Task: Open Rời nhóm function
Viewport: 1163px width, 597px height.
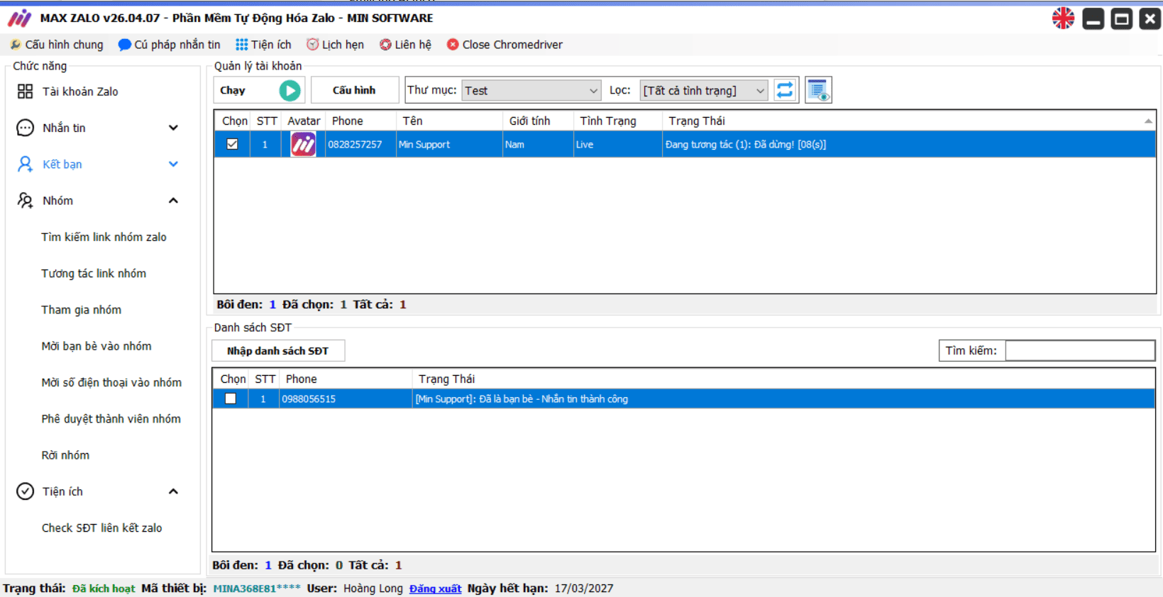Action: coord(65,455)
